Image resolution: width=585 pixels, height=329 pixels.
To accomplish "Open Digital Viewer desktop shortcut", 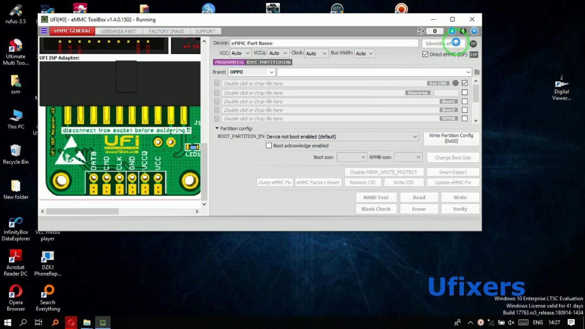I will (562, 88).
